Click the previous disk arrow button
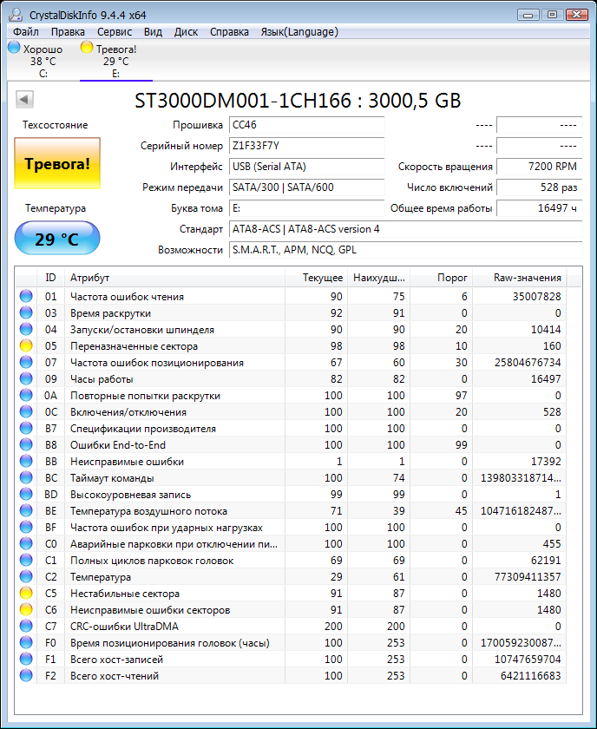The image size is (597, 729). click(24, 99)
